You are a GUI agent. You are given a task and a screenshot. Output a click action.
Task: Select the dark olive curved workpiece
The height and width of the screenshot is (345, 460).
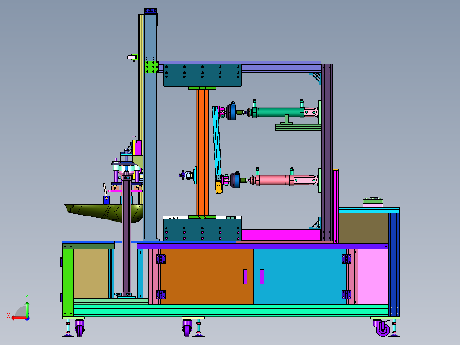click(x=104, y=213)
